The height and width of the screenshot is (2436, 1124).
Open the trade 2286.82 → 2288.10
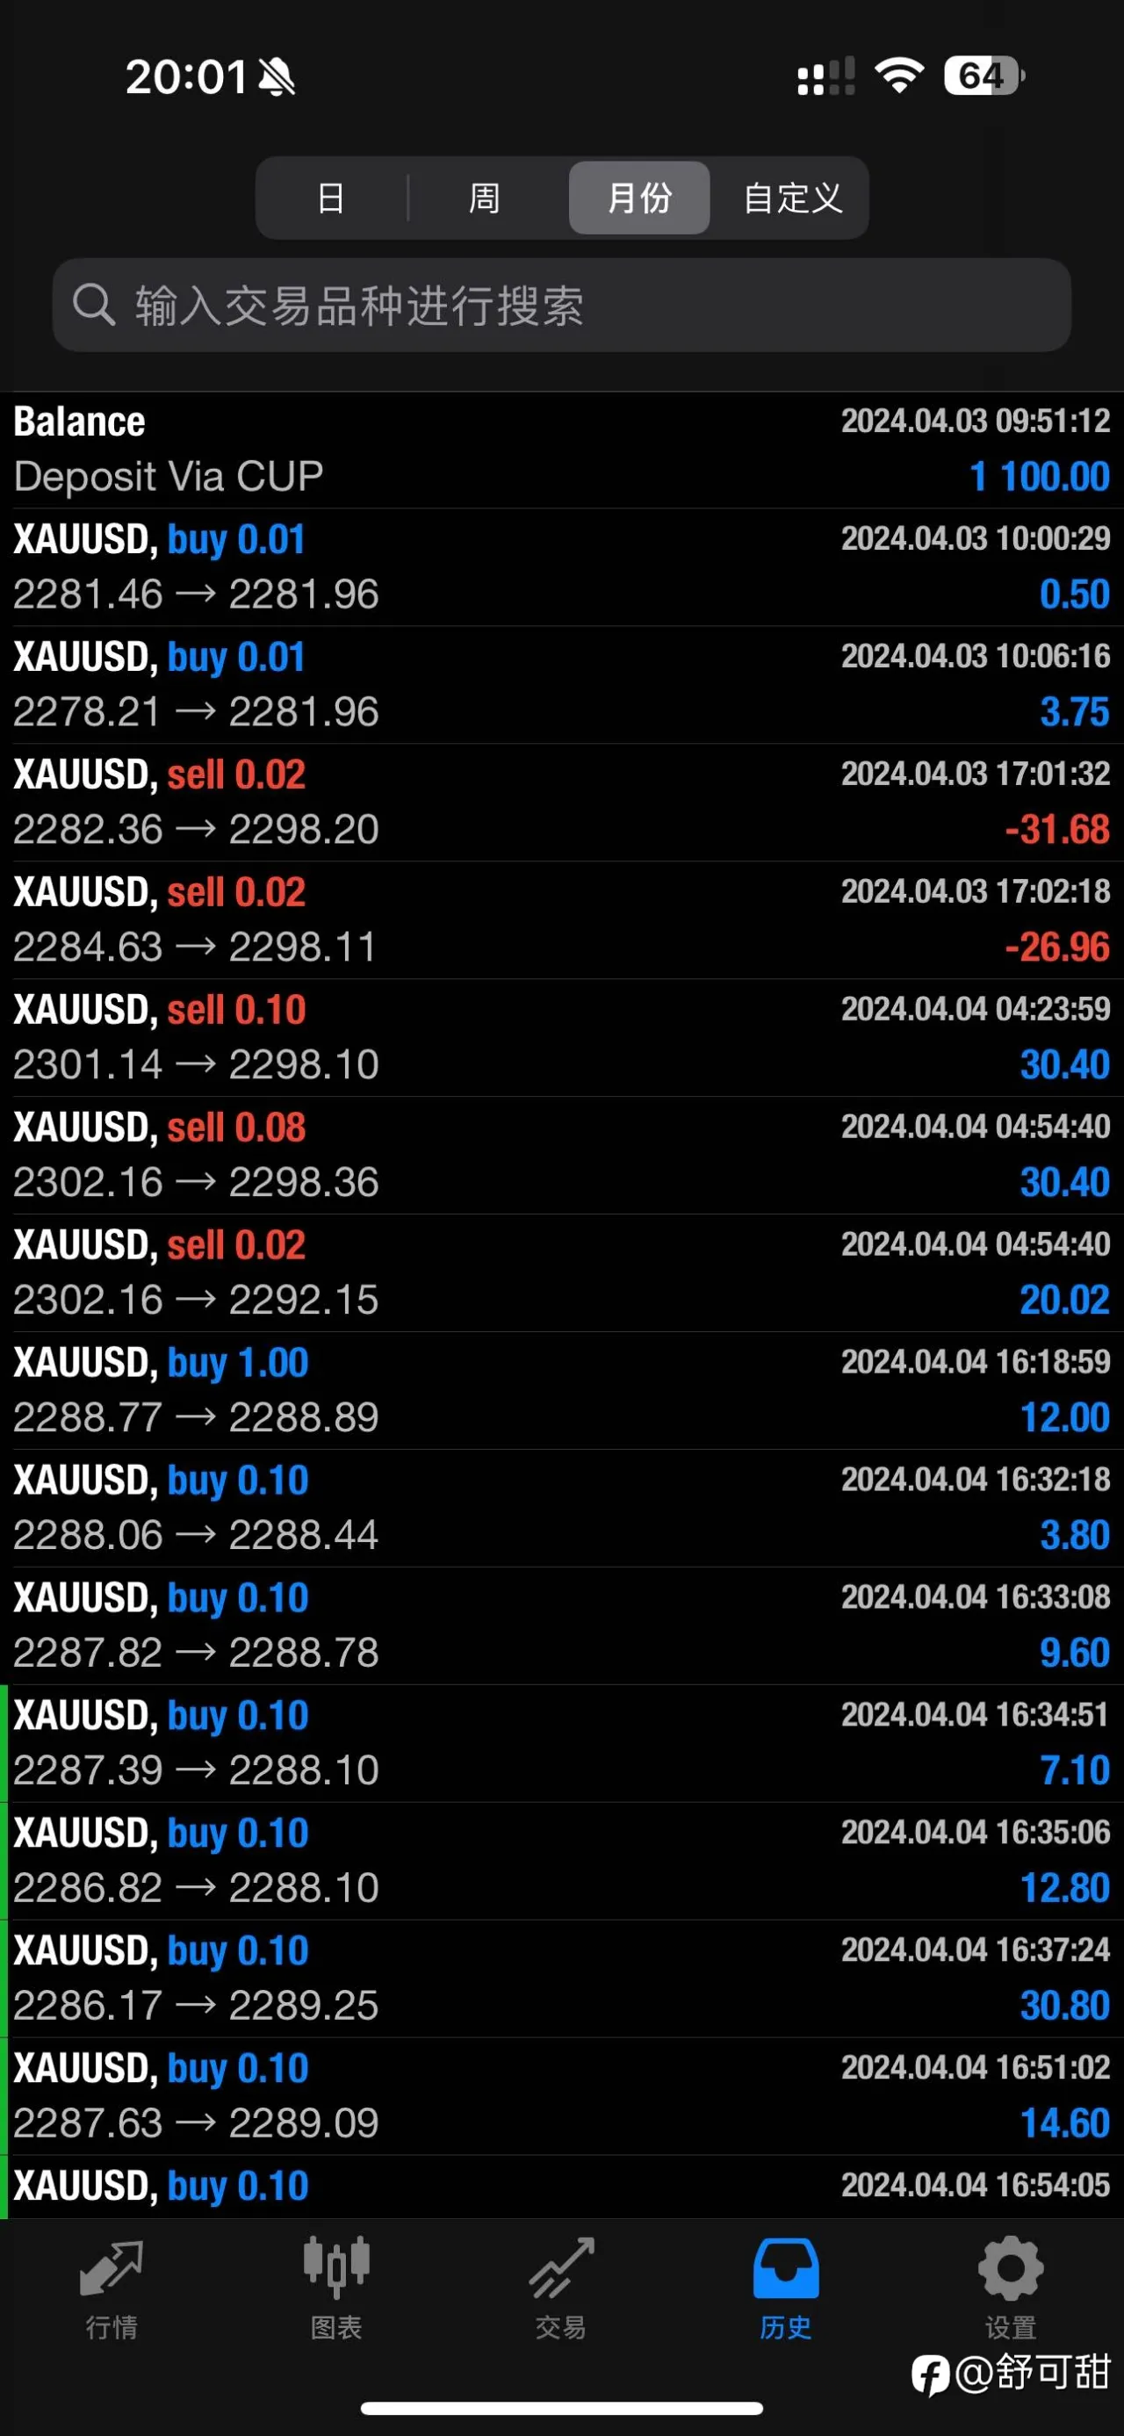click(x=561, y=1861)
